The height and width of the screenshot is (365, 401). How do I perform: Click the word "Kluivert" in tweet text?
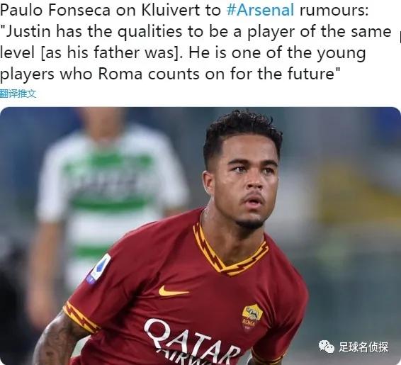tap(170, 10)
